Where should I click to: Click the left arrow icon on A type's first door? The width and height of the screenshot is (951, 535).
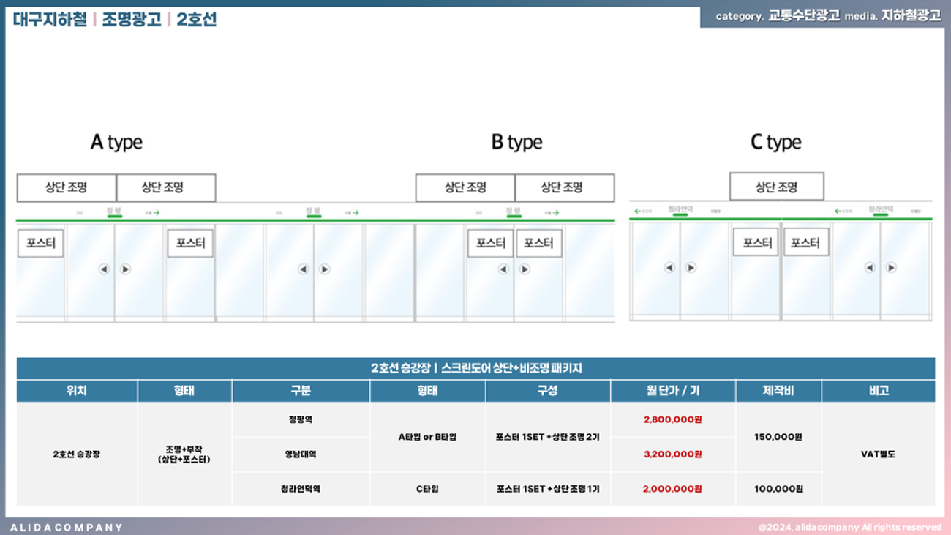[x=104, y=269]
